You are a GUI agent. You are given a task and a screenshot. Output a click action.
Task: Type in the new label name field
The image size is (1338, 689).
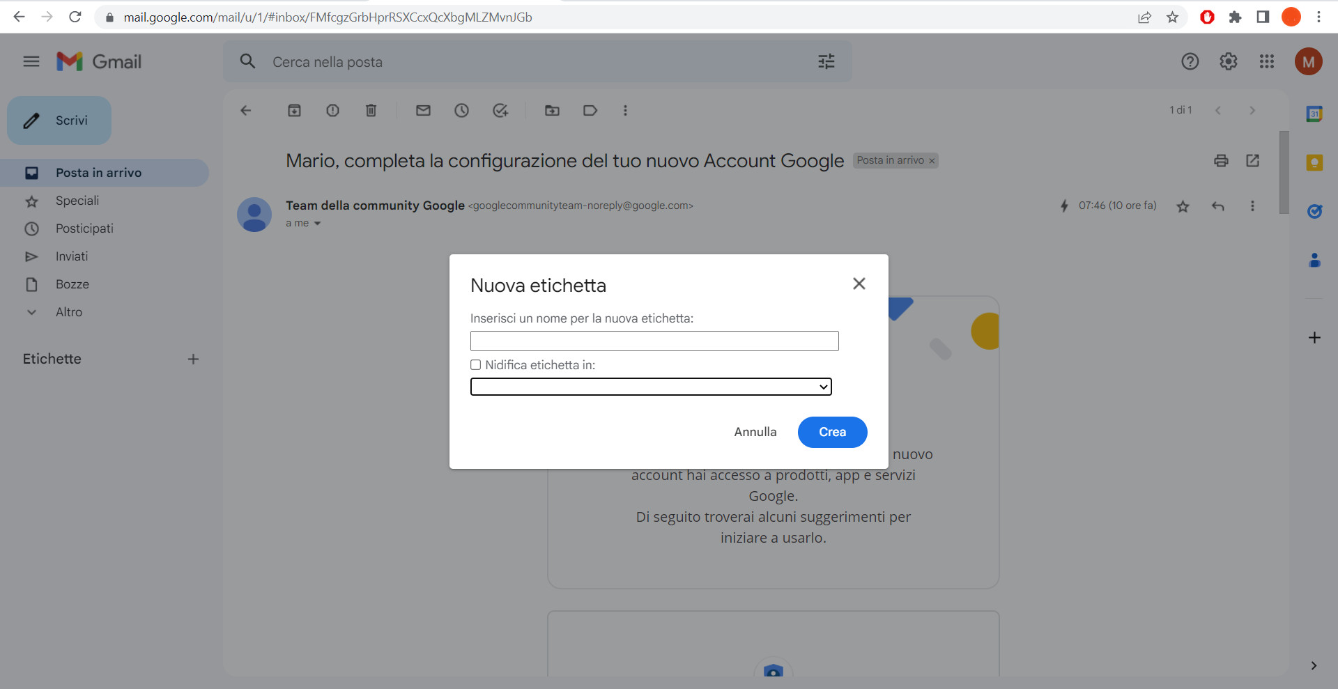point(654,341)
